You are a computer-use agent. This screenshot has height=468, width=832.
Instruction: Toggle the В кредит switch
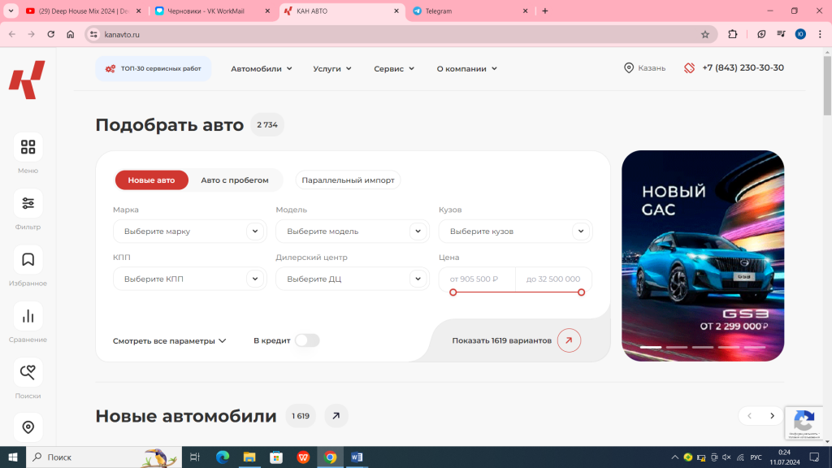point(307,340)
